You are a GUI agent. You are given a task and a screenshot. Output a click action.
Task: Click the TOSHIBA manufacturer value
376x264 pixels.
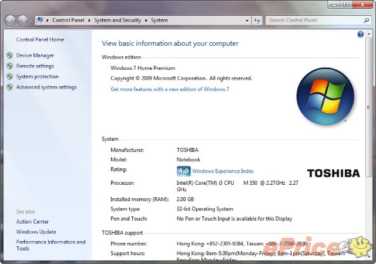point(187,150)
